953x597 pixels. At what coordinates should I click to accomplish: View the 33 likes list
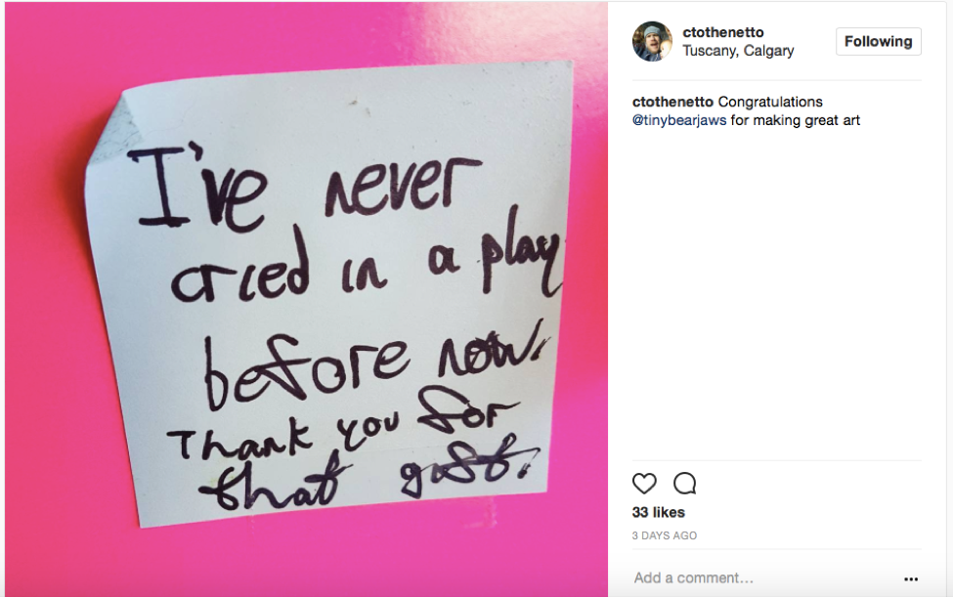pos(658,513)
